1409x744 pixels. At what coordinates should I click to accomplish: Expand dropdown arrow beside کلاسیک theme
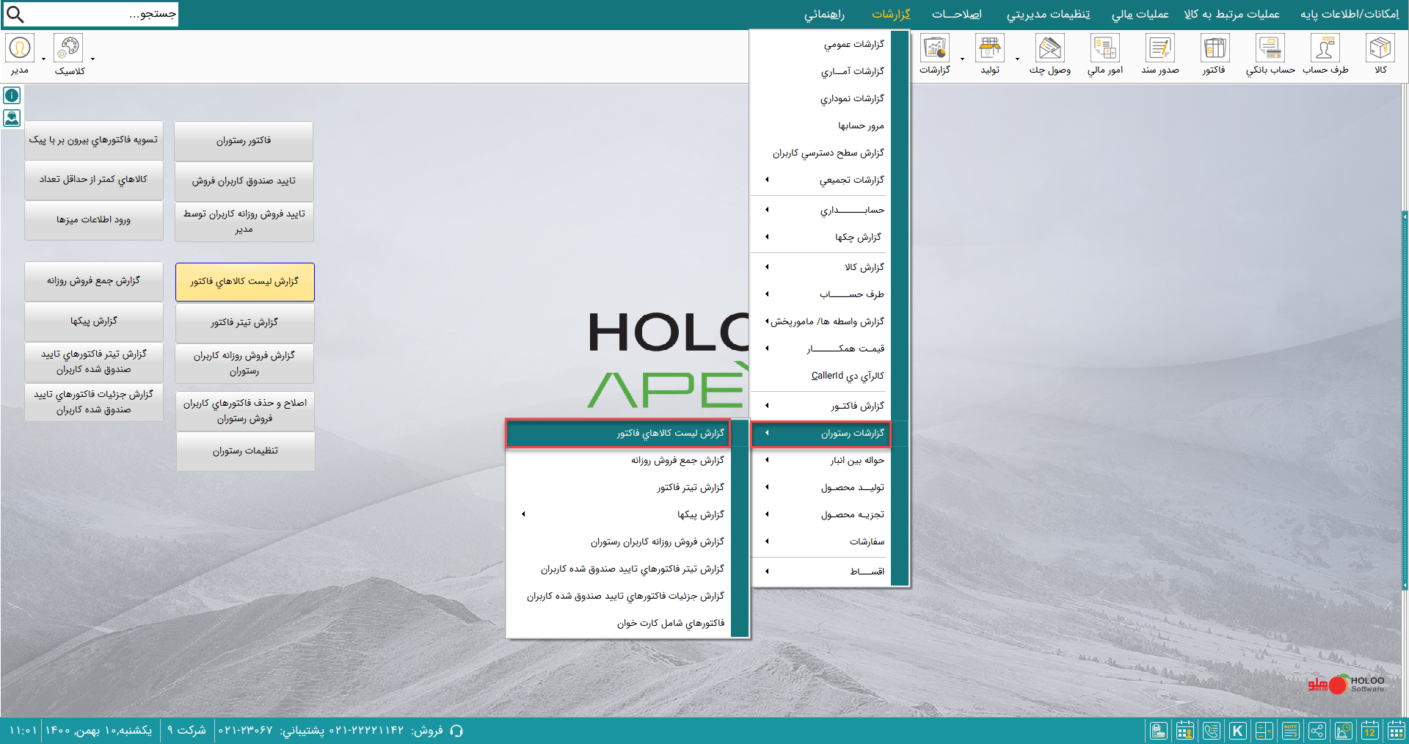92,59
